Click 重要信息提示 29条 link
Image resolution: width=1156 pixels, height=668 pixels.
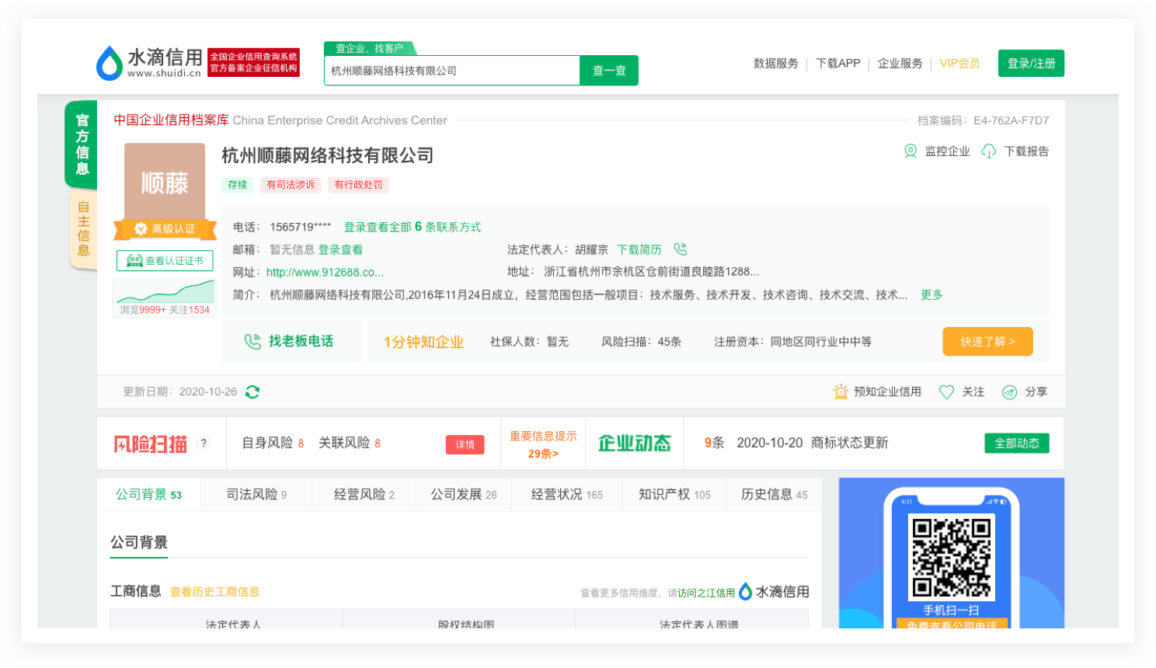pyautogui.click(x=543, y=444)
